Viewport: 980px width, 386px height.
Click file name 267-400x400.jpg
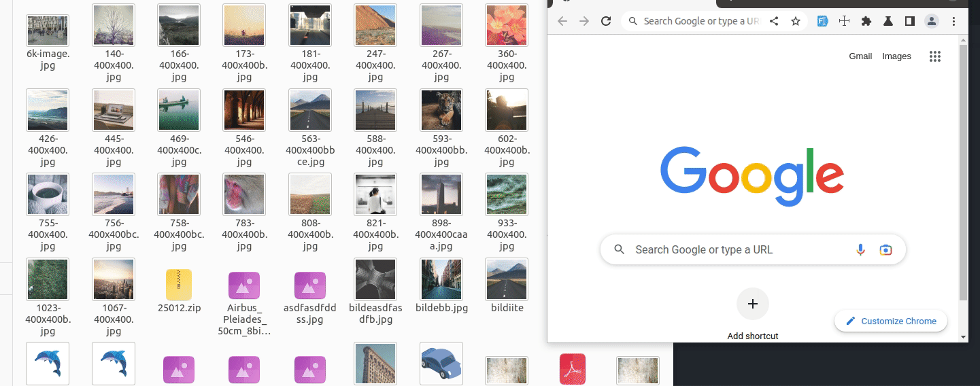pyautogui.click(x=441, y=65)
